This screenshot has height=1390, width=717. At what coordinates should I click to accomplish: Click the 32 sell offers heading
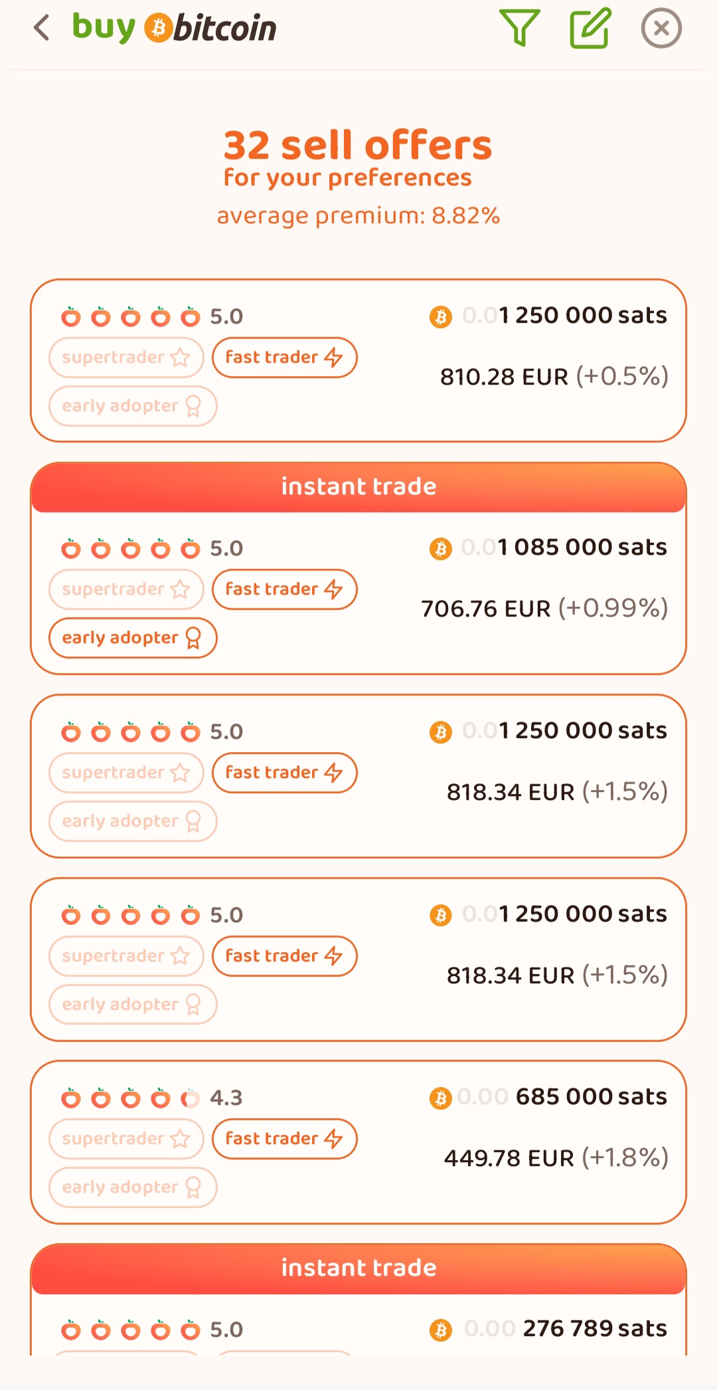coord(358,146)
